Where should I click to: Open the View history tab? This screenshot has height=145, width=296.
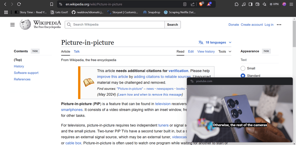click(206, 52)
